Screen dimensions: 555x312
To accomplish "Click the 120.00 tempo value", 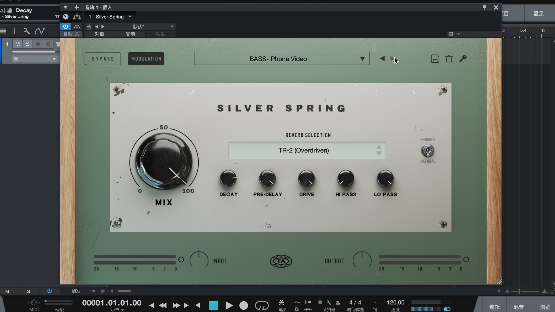I will pyautogui.click(x=395, y=302).
